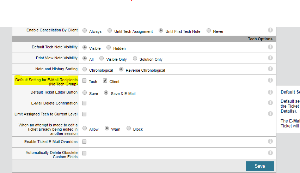Open info icon for Default Tech Note Visibility
The width and height of the screenshot is (300, 173).
click(270, 47)
